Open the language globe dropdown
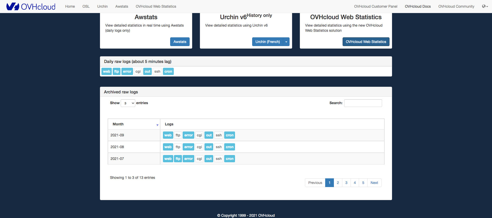The height and width of the screenshot is (218, 492). click(x=485, y=6)
